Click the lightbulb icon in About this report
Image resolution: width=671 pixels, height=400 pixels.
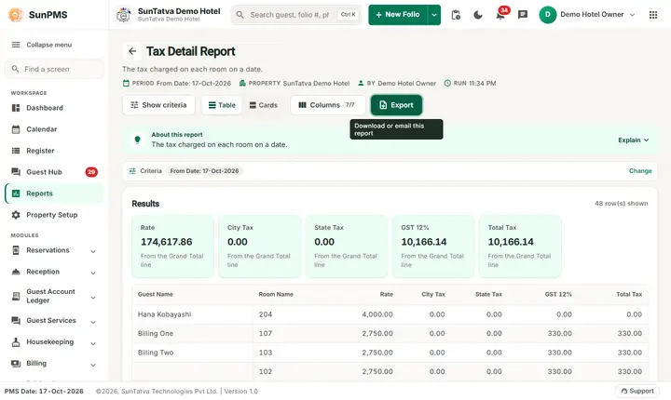pyautogui.click(x=137, y=140)
